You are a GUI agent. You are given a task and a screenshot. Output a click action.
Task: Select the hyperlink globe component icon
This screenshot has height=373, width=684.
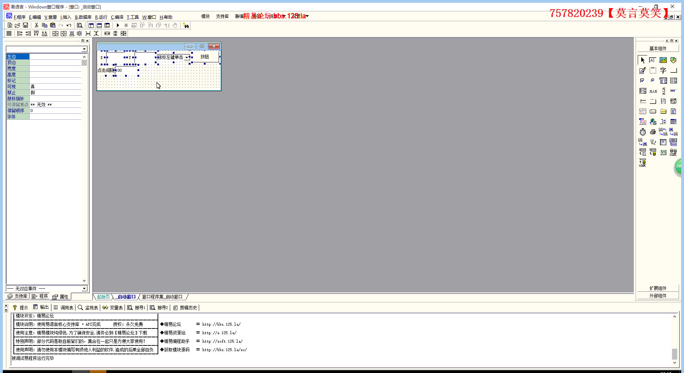click(653, 122)
